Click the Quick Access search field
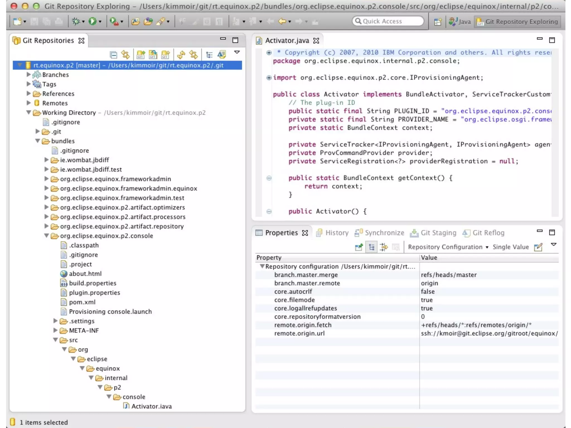The width and height of the screenshot is (571, 428). tap(388, 21)
